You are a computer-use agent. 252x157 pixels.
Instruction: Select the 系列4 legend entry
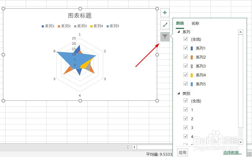(x=97, y=26)
